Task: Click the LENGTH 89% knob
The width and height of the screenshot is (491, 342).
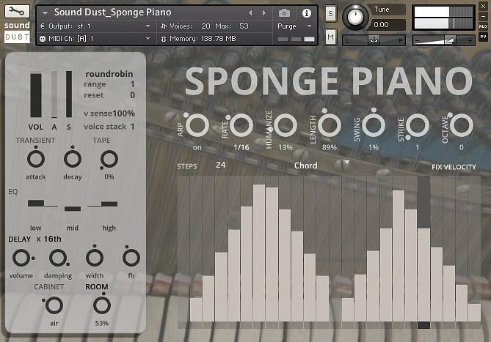Action: (x=330, y=125)
